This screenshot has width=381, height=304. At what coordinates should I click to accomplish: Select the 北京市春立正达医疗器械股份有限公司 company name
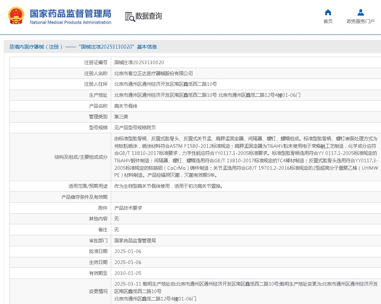coord(153,73)
